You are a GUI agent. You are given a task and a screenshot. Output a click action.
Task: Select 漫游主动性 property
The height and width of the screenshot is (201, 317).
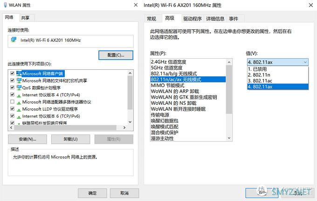pyautogui.click(x=188, y=139)
